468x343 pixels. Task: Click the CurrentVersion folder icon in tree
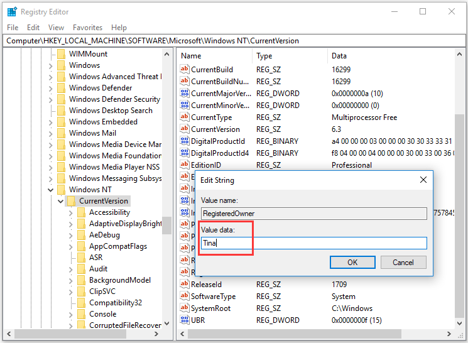tap(72, 201)
